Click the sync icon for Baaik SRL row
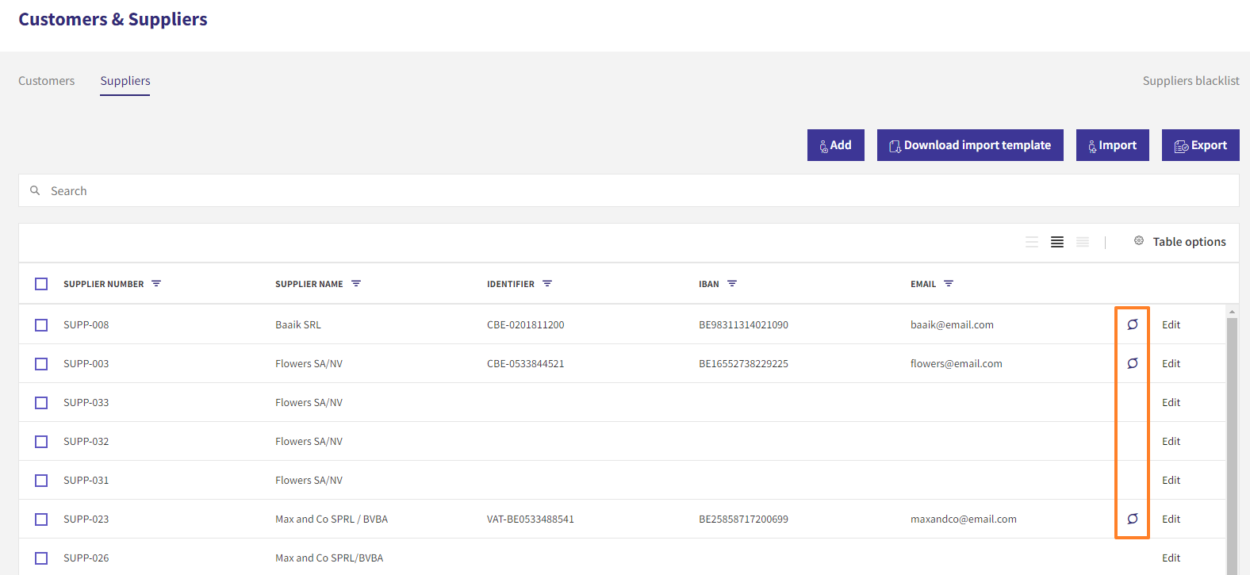This screenshot has height=575, width=1250. (x=1133, y=324)
